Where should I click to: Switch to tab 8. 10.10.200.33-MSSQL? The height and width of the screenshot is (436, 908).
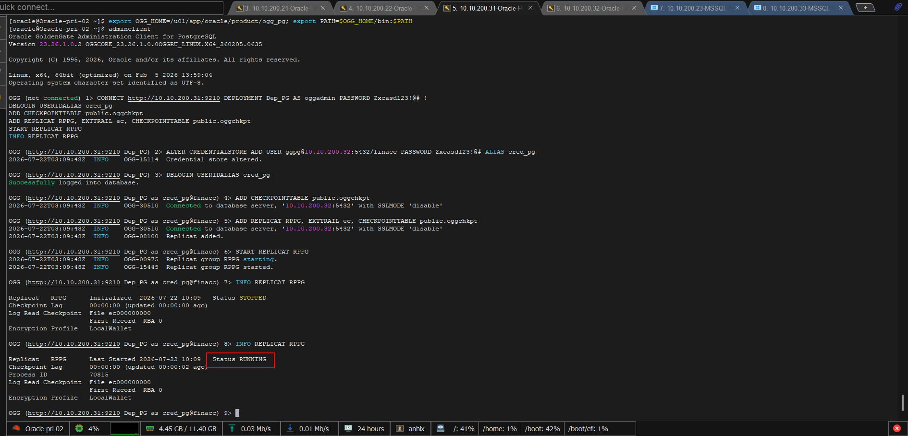pos(798,8)
